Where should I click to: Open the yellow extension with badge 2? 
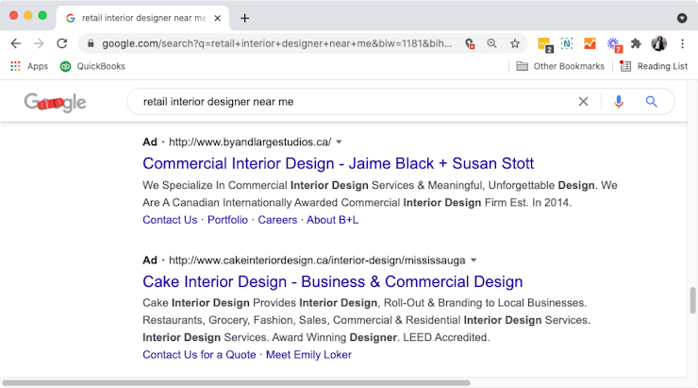545,44
